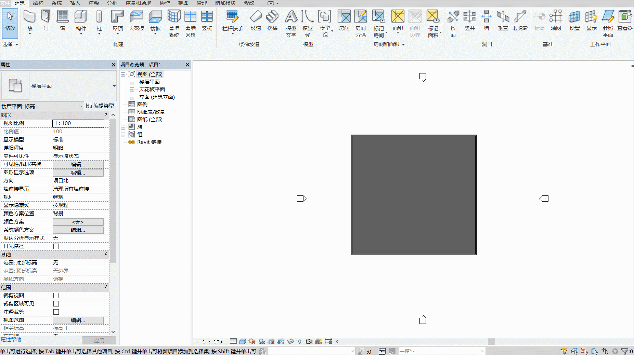The height and width of the screenshot is (355, 634).
Task: Select the 楼板 floor tool
Action: 155,21
